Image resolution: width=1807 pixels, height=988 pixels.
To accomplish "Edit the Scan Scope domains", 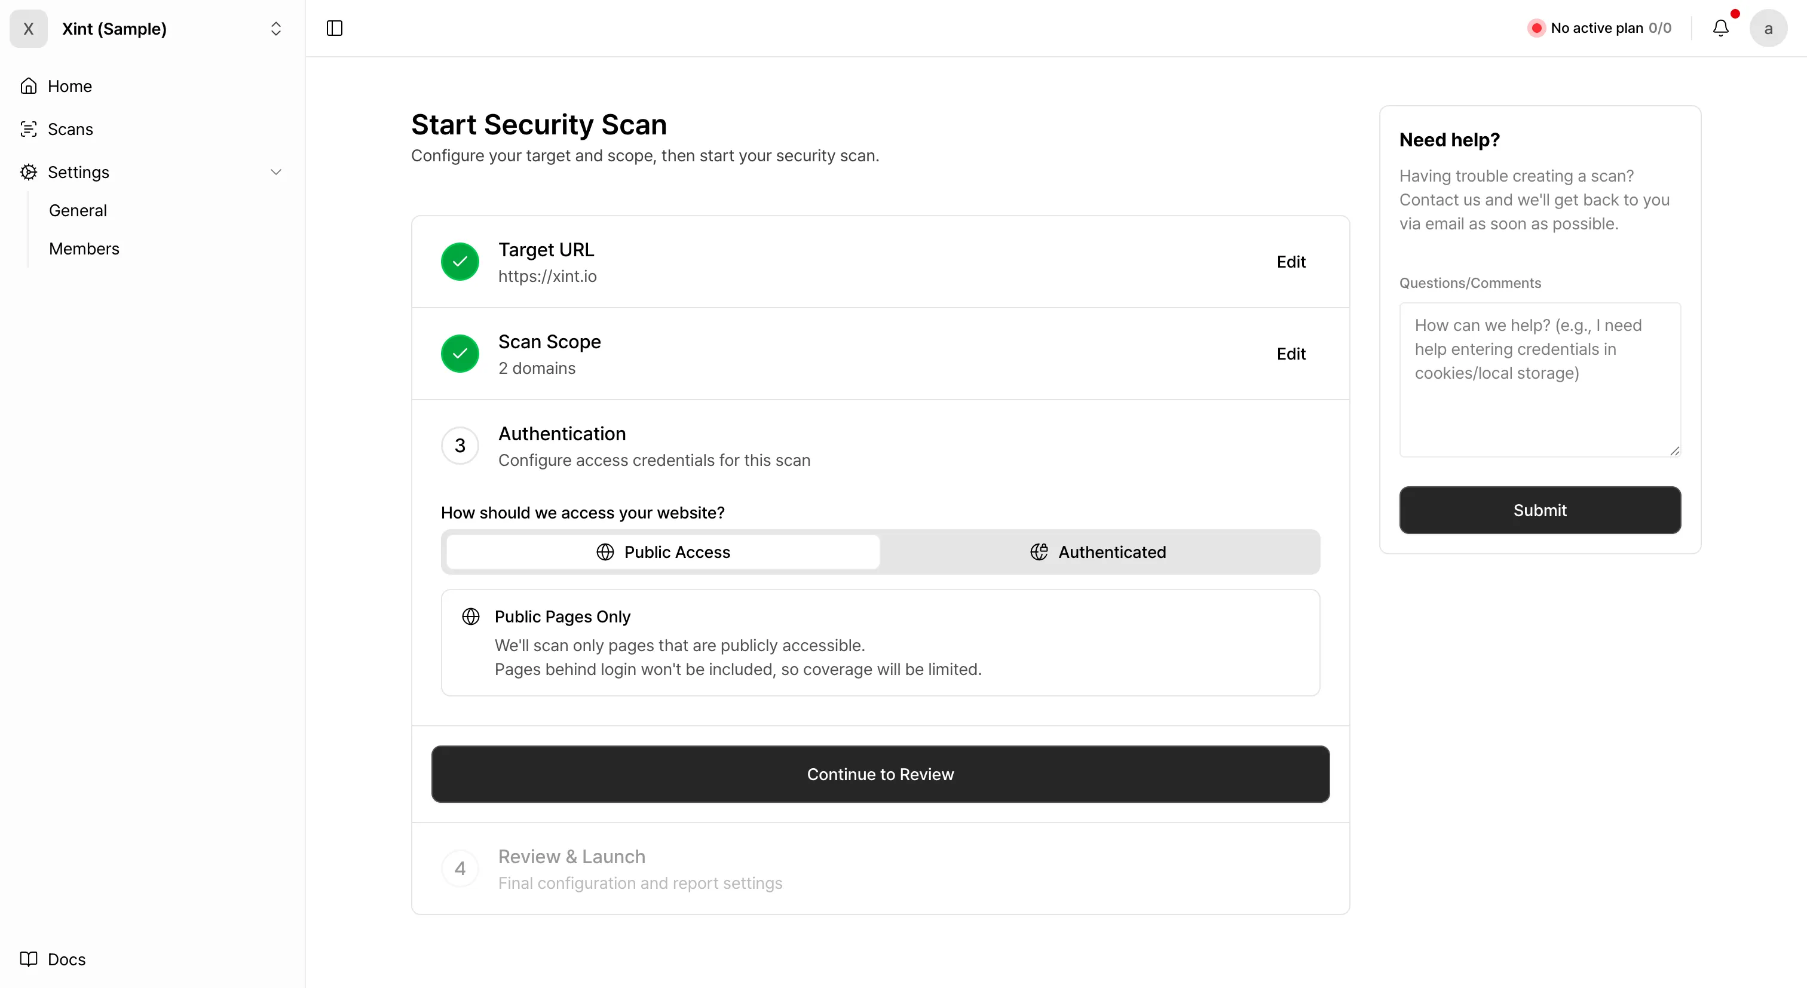I will (1291, 354).
